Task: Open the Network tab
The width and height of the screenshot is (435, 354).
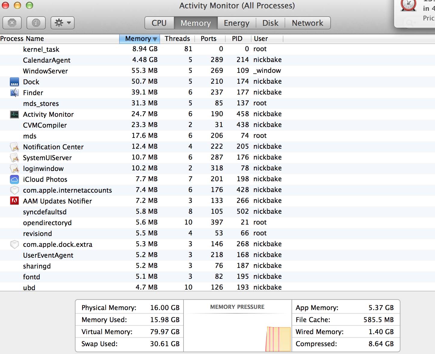Action: [x=308, y=23]
